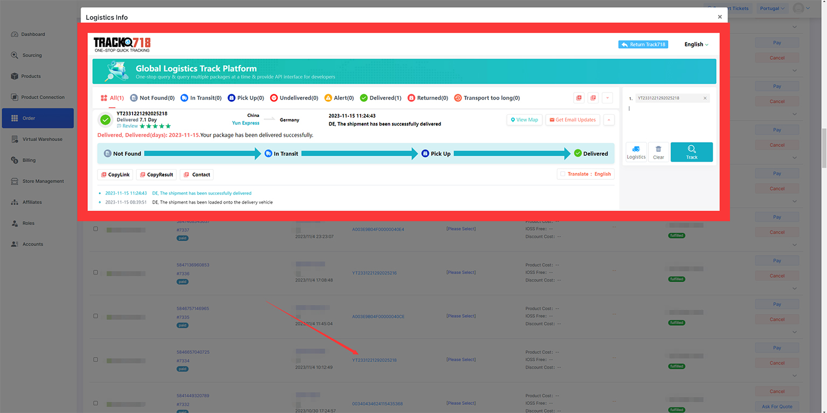The image size is (827, 413).
Task: Click the View Map button
Action: pyautogui.click(x=524, y=120)
